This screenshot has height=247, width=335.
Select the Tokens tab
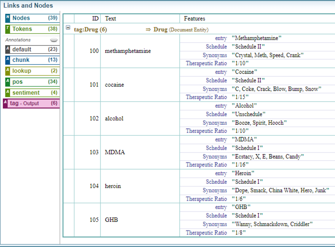click(x=32, y=29)
